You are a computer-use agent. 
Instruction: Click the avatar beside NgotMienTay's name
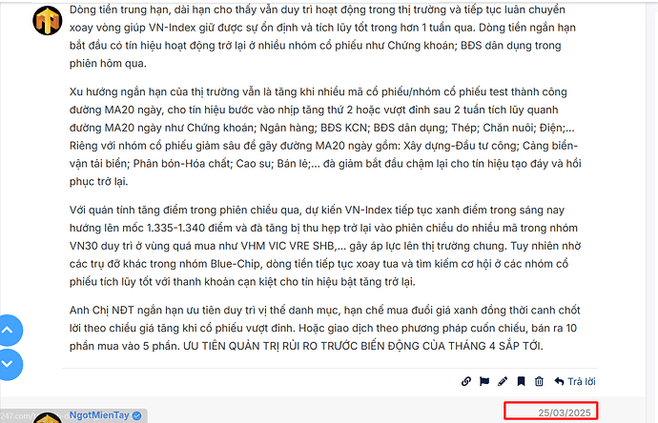point(48,418)
